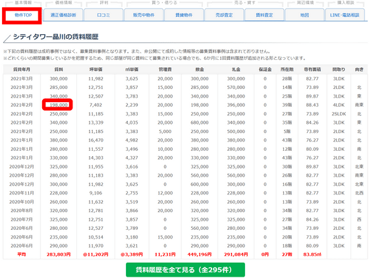Click the 396,000 礼金 value
The image size is (369, 278).
click(236, 105)
